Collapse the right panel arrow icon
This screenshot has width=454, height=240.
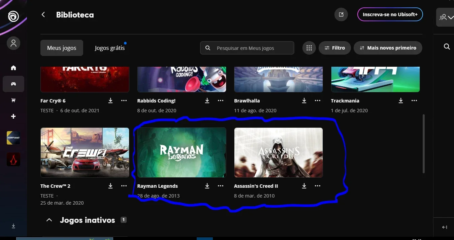[445, 227]
